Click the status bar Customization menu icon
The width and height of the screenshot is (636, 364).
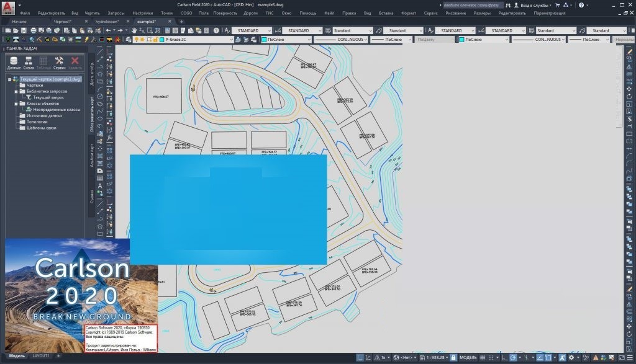tap(630, 358)
